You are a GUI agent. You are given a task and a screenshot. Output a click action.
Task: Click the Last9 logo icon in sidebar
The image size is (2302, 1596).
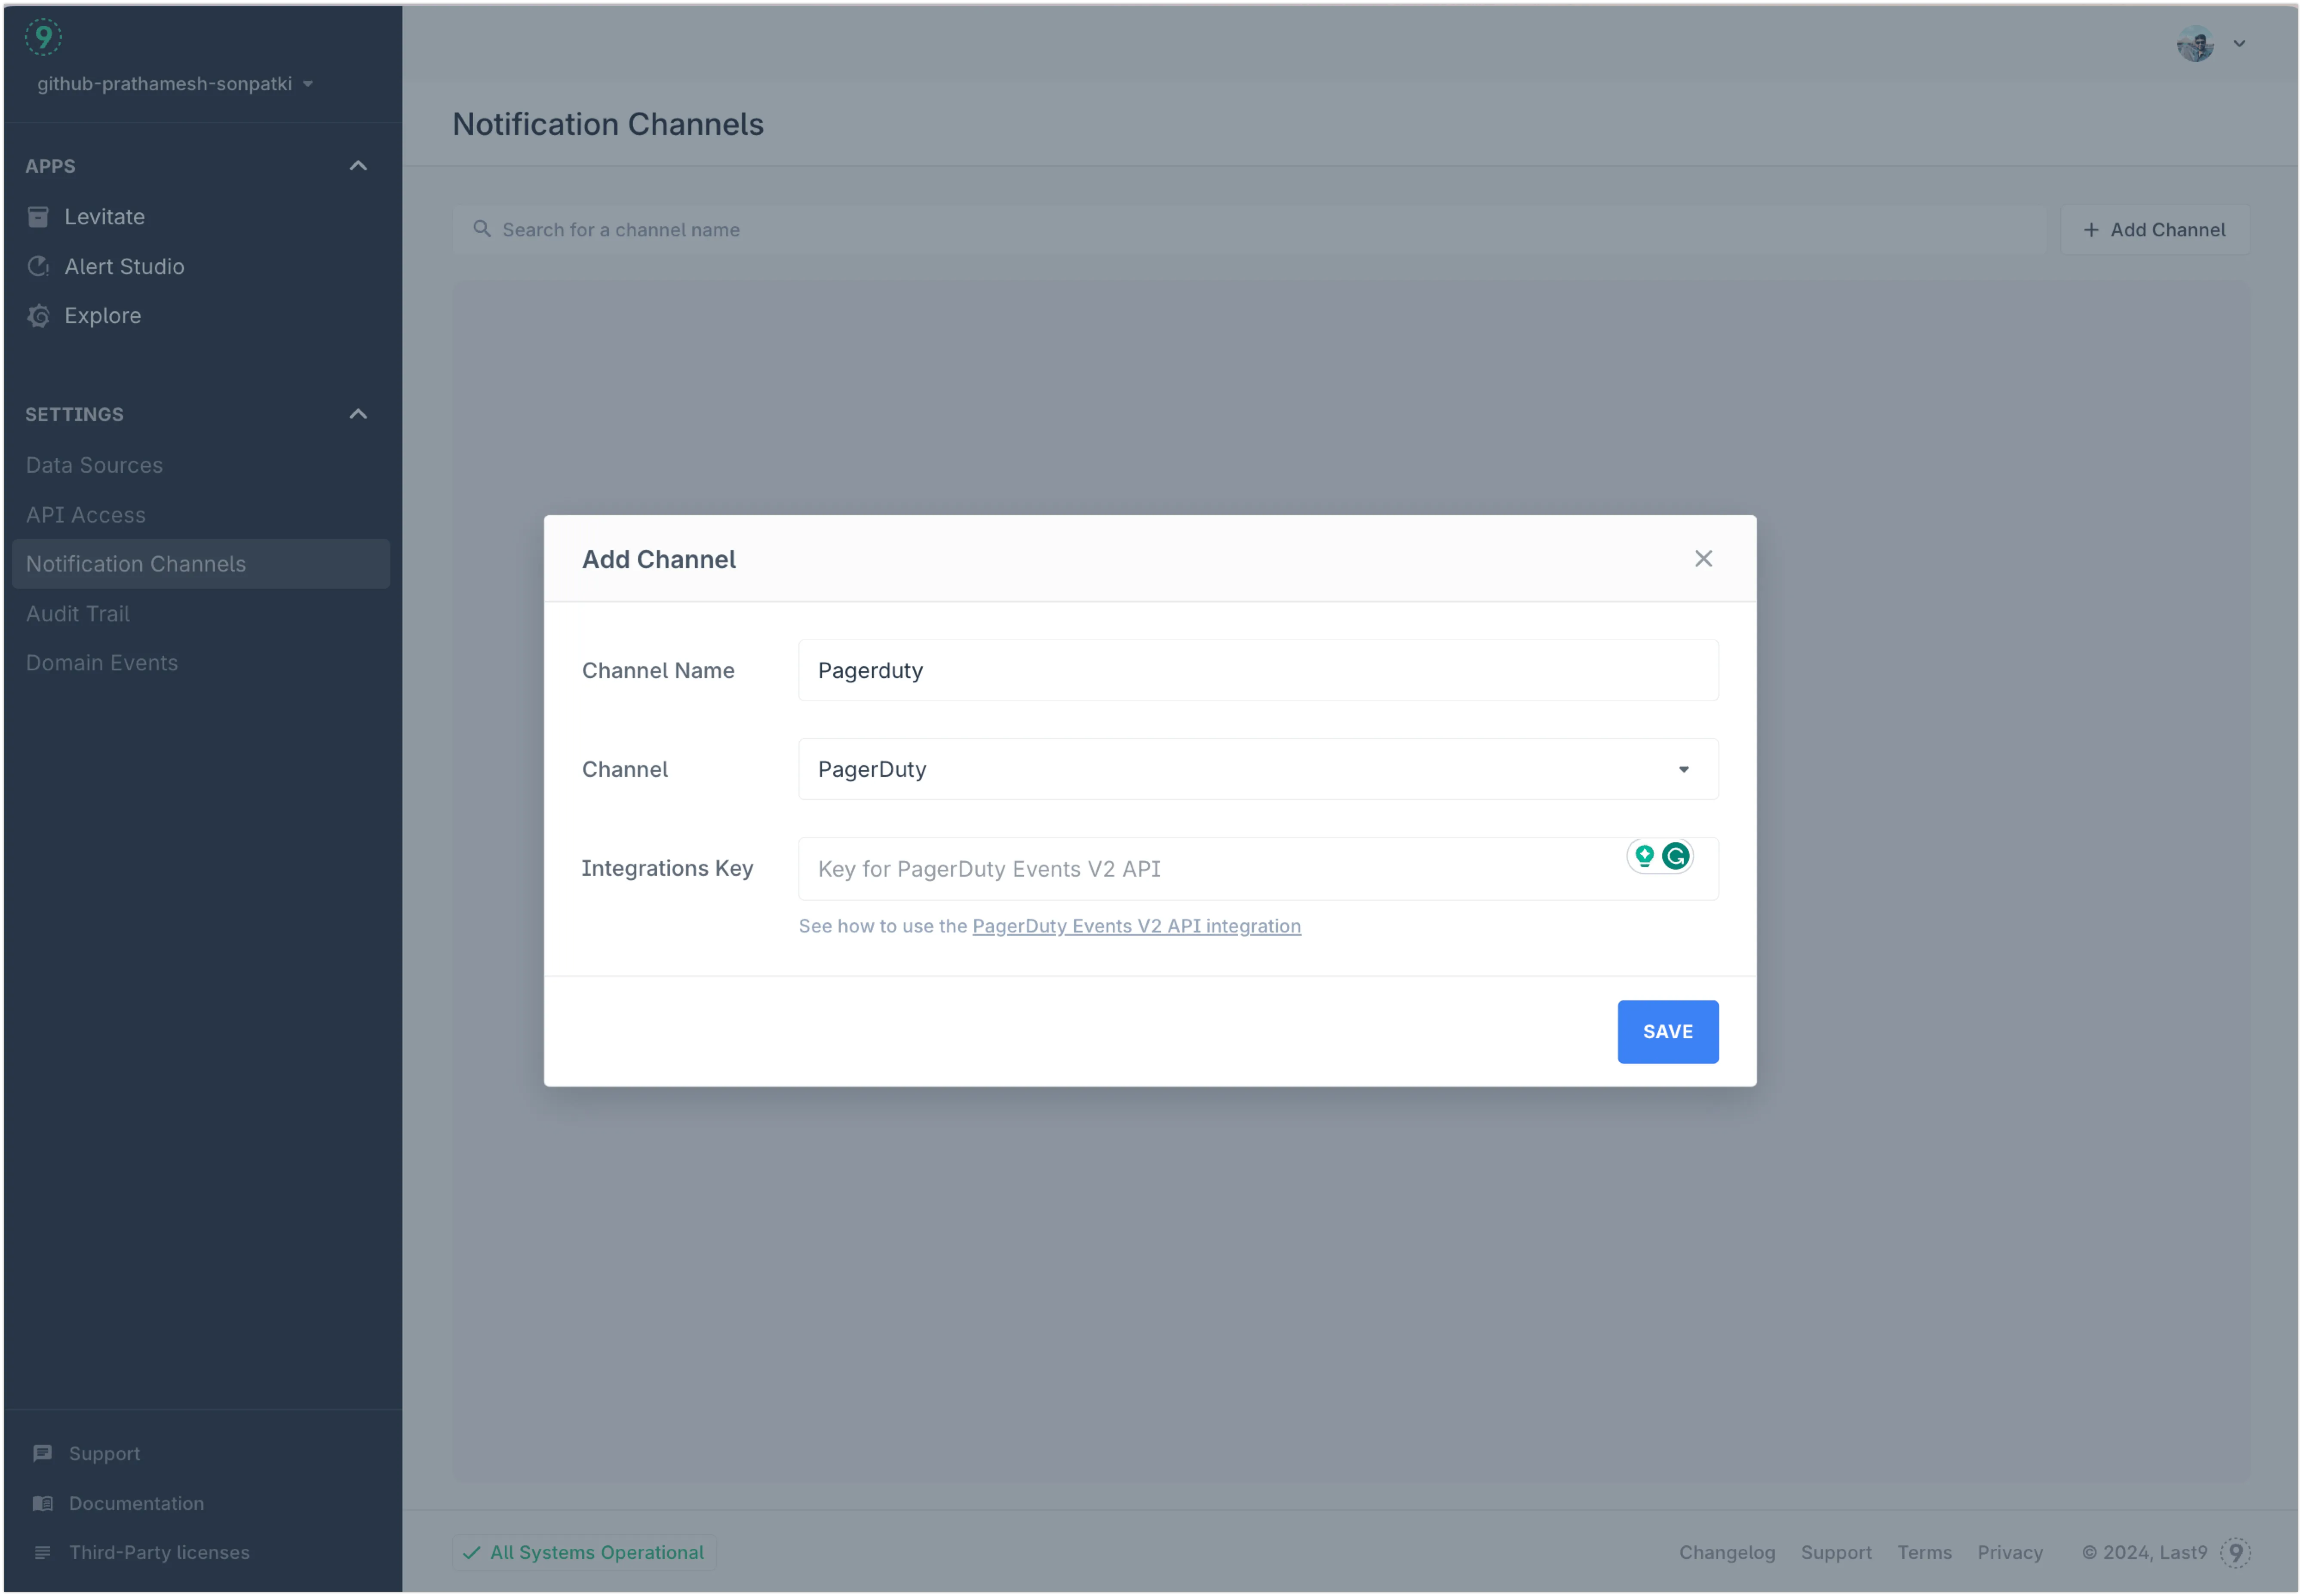pyautogui.click(x=43, y=38)
